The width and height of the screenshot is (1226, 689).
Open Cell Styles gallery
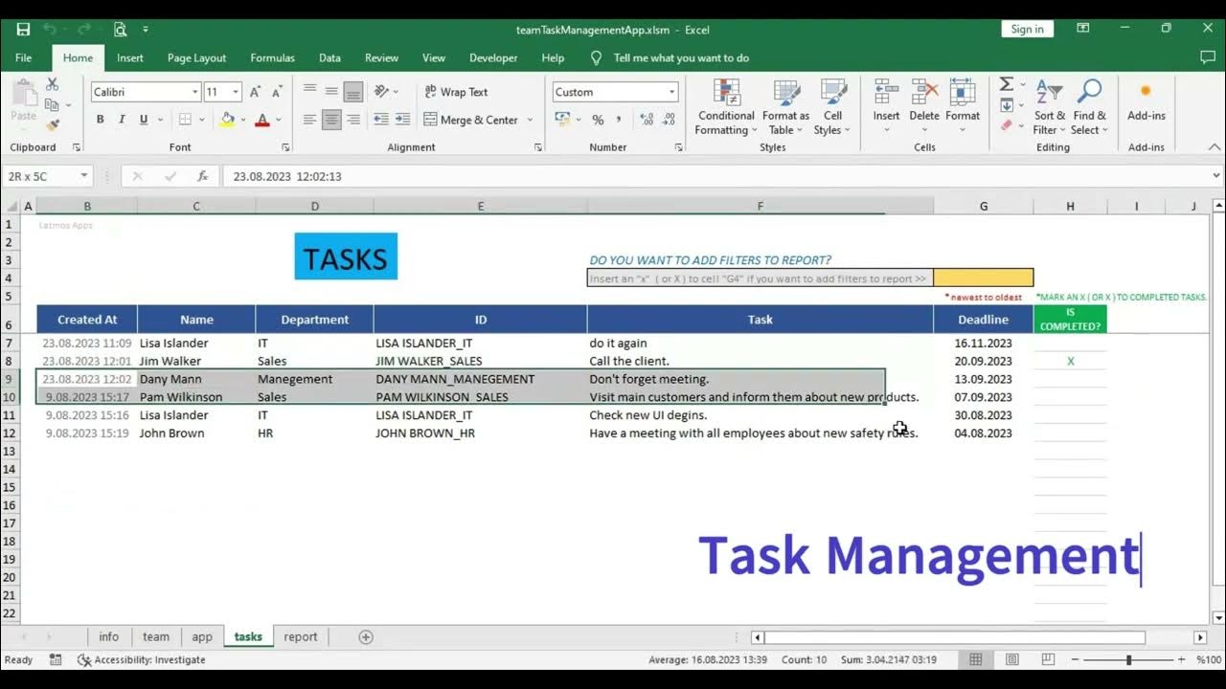[832, 108]
